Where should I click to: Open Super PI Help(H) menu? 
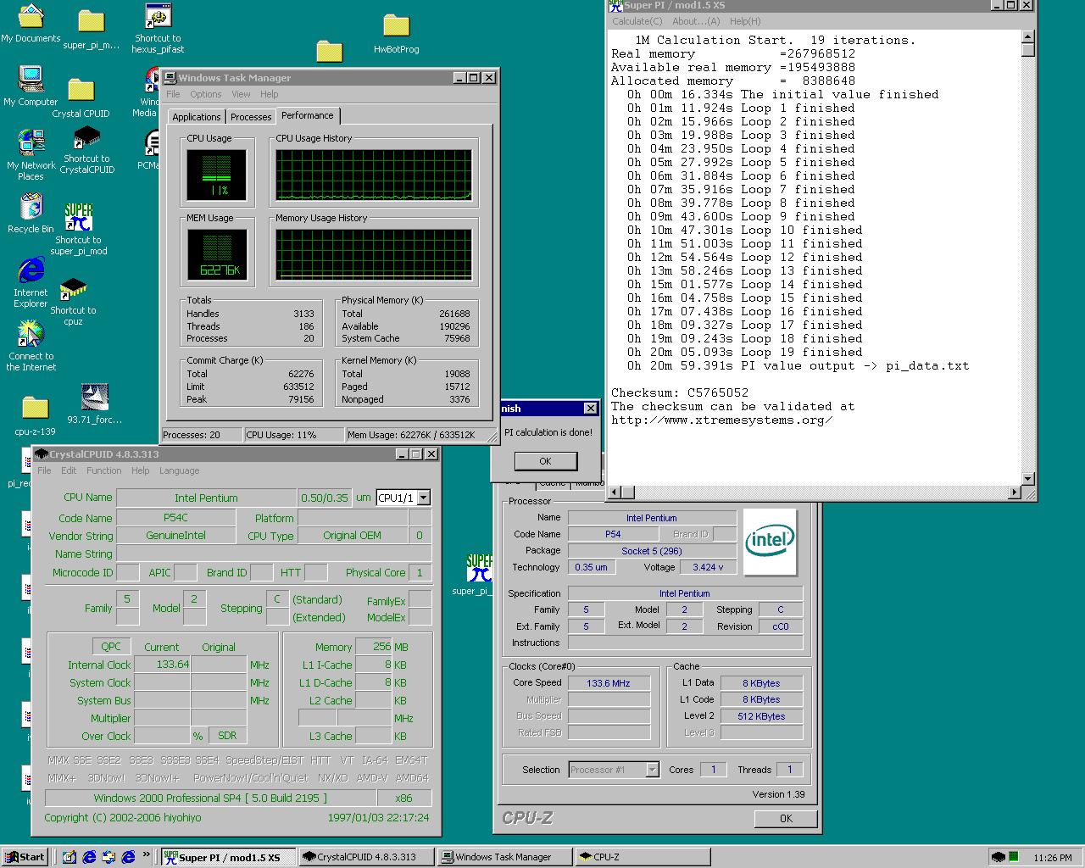click(745, 21)
